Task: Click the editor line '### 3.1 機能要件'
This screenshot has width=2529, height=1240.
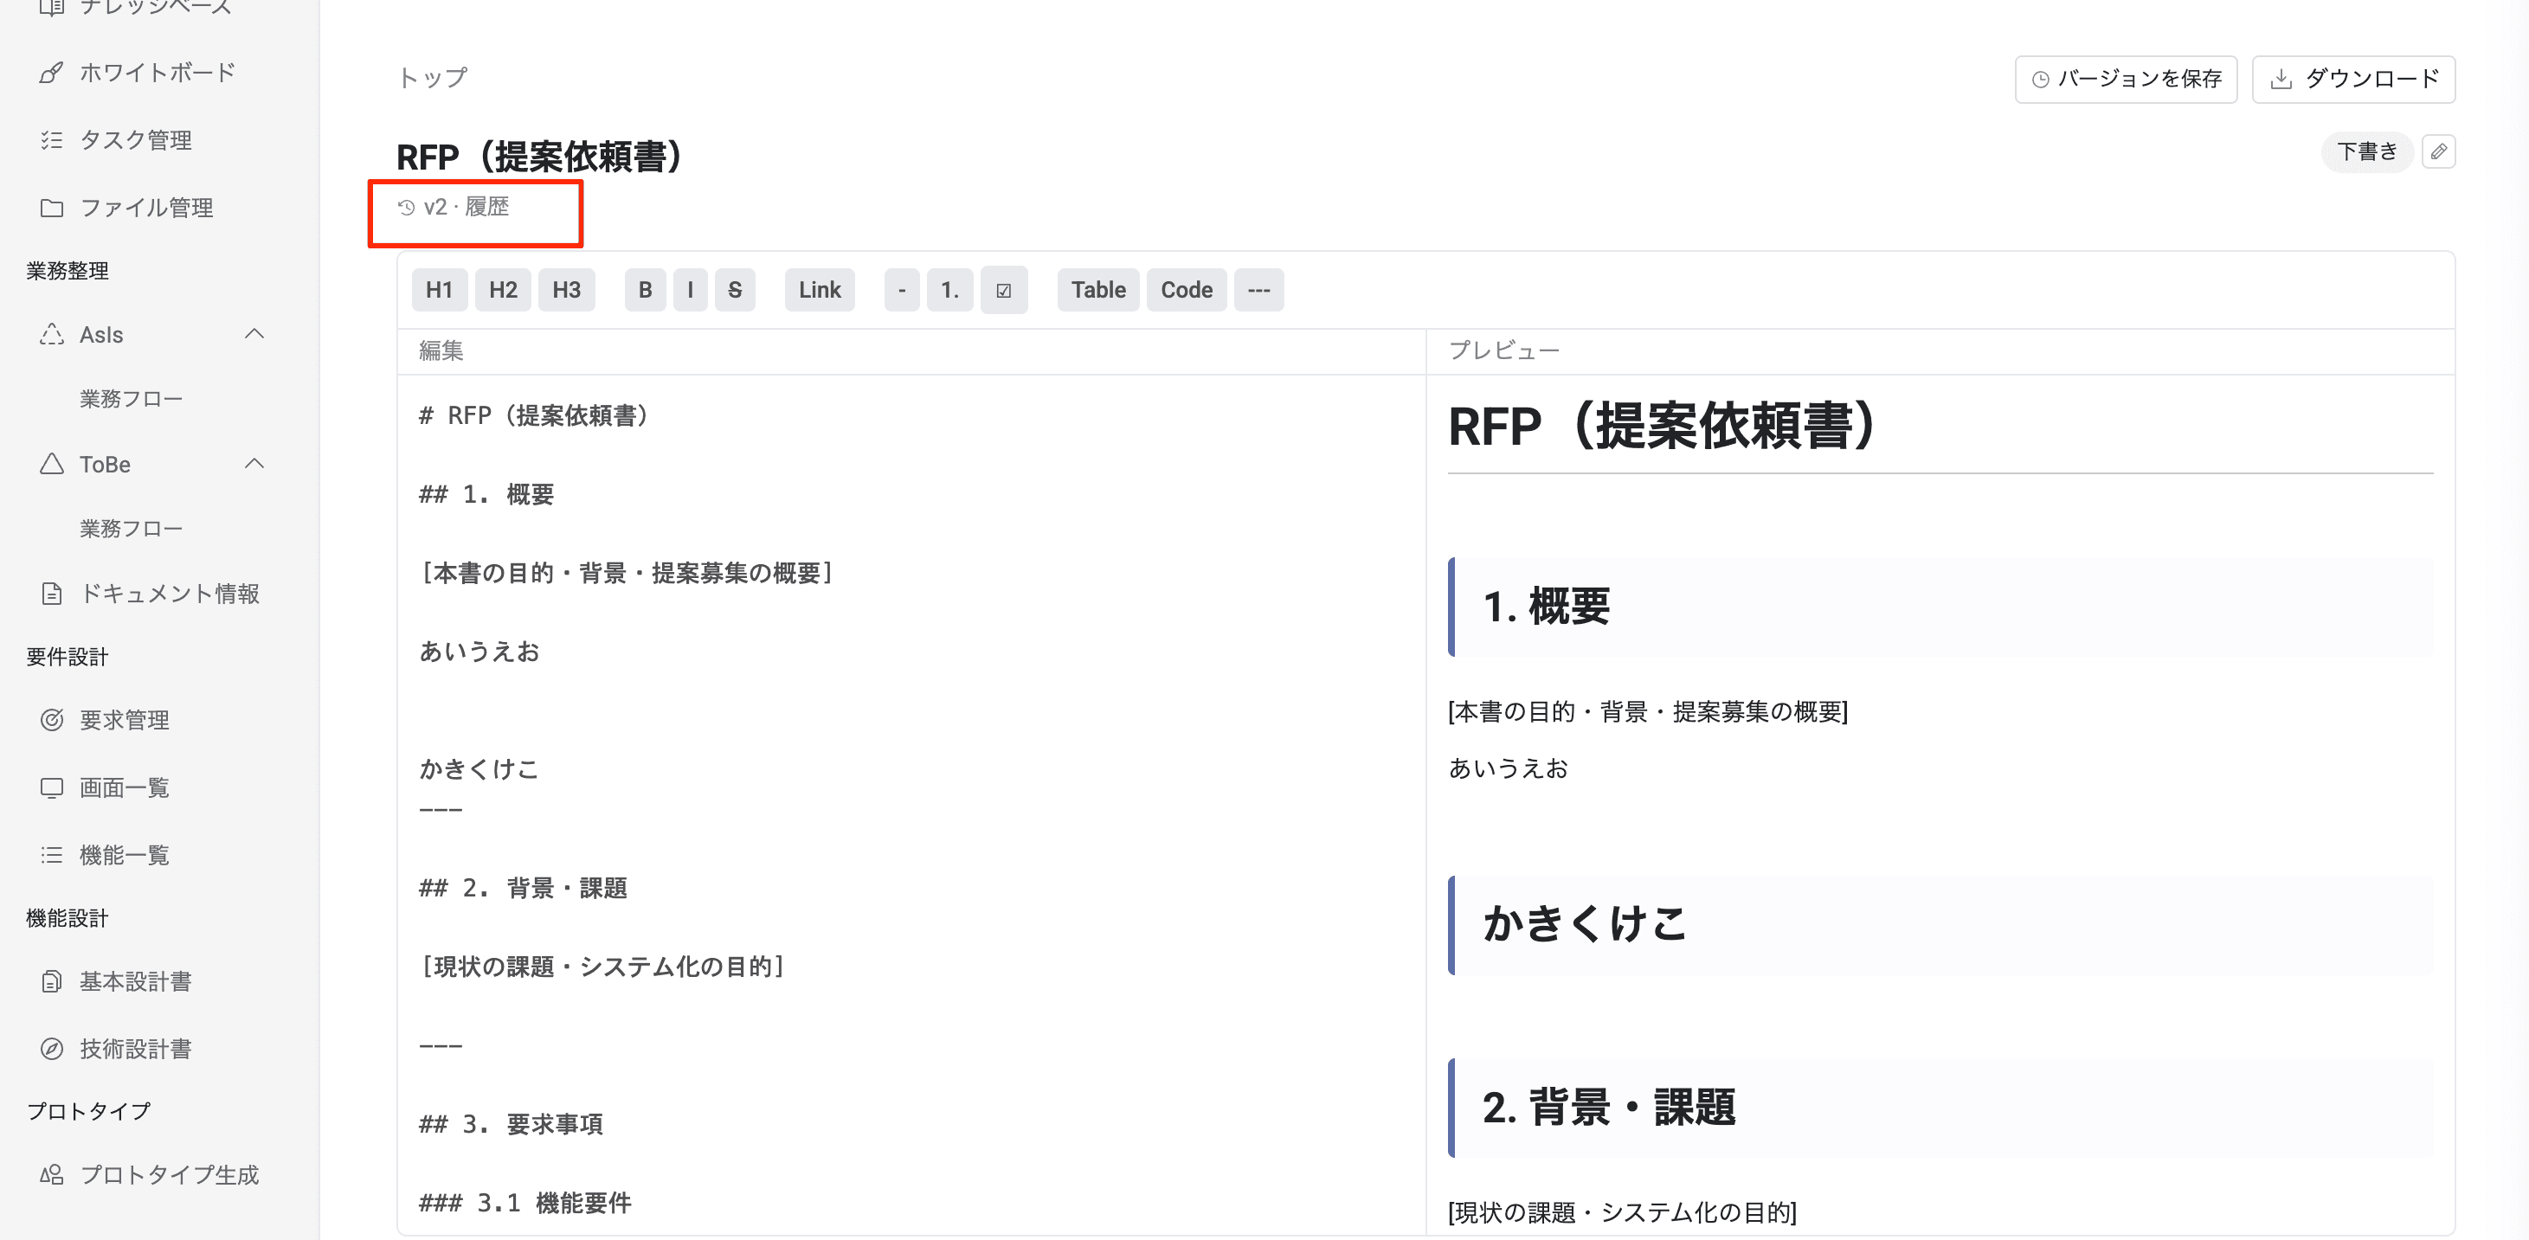Action: 525,1204
